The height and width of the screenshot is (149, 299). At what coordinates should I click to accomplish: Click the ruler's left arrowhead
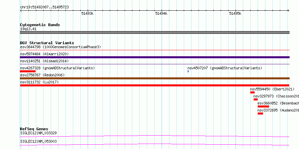[21, 11]
